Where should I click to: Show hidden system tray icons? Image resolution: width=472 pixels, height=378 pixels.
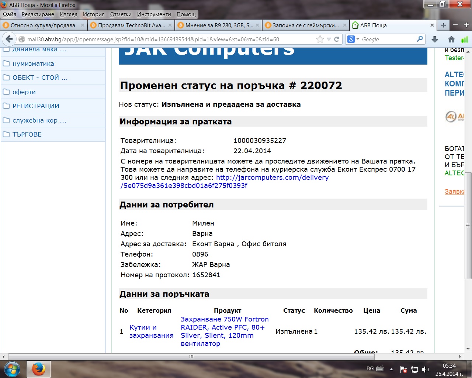391,369
